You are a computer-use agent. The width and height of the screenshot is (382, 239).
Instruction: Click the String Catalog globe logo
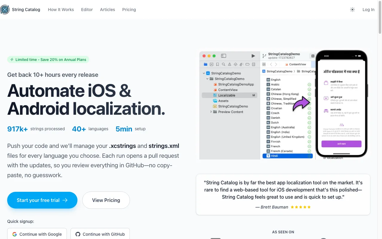(5, 10)
